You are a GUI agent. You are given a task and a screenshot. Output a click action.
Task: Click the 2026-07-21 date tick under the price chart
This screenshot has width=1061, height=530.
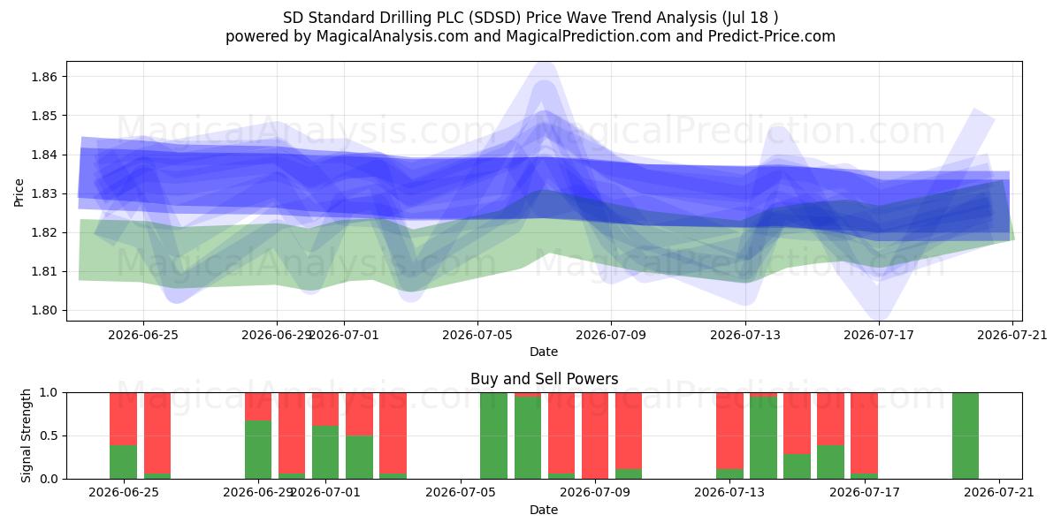point(1012,335)
